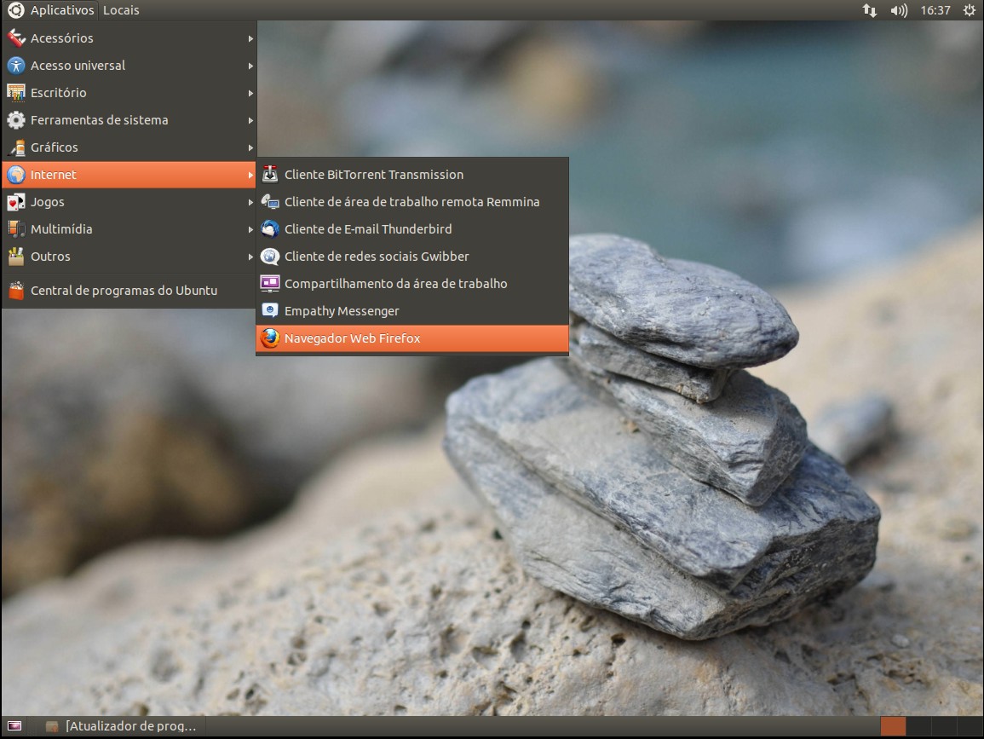This screenshot has height=739, width=984.
Task: Open the session gear menu icon
Action: pyautogui.click(x=969, y=10)
